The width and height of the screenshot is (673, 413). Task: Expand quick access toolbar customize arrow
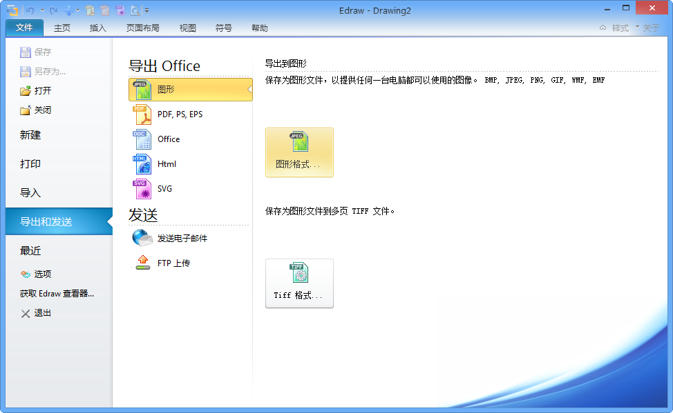[146, 10]
